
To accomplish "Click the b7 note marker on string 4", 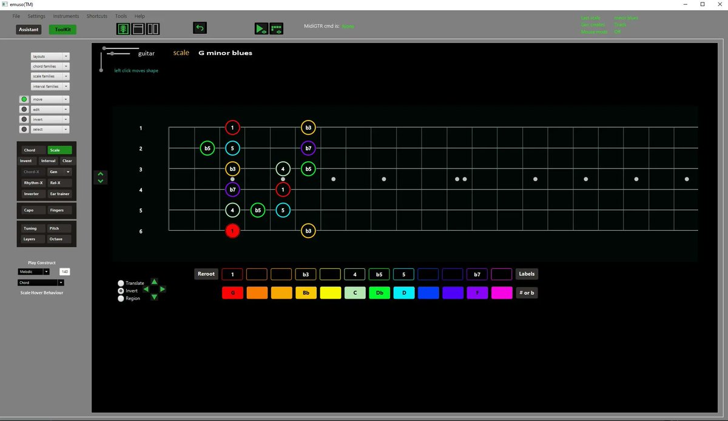I will [x=232, y=190].
